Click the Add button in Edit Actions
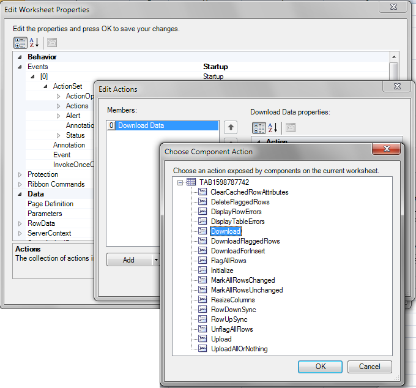This screenshot has height=388, width=416. click(129, 260)
